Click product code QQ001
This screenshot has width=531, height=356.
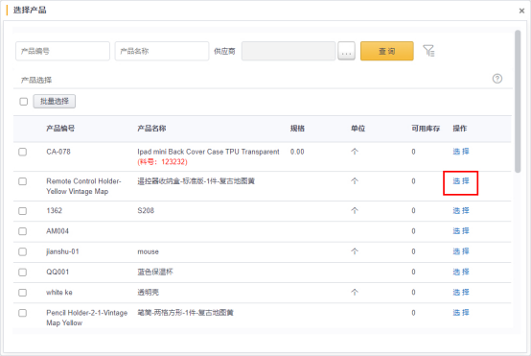[58, 272]
